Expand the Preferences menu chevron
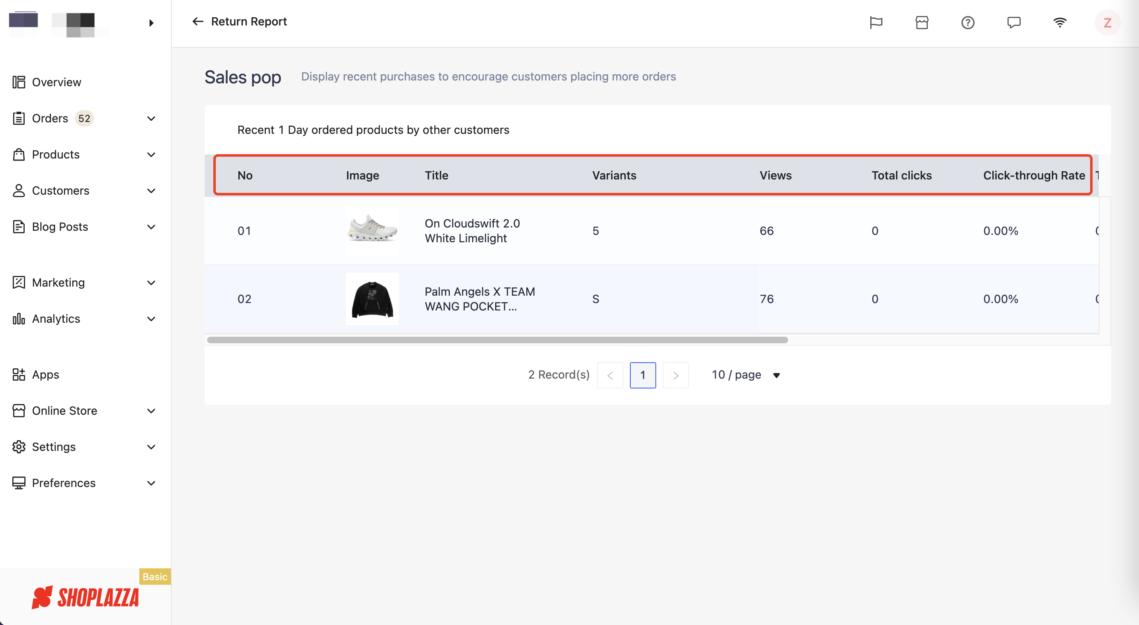 click(151, 483)
